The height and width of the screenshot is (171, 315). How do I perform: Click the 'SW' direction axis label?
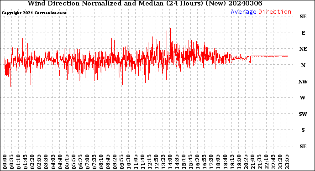303,114
